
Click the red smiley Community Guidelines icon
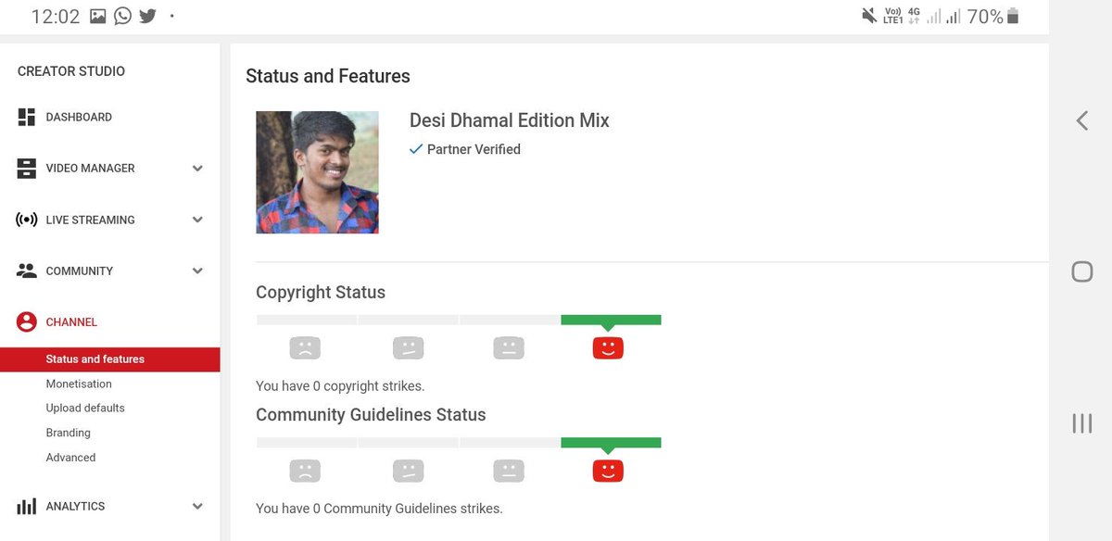(608, 471)
